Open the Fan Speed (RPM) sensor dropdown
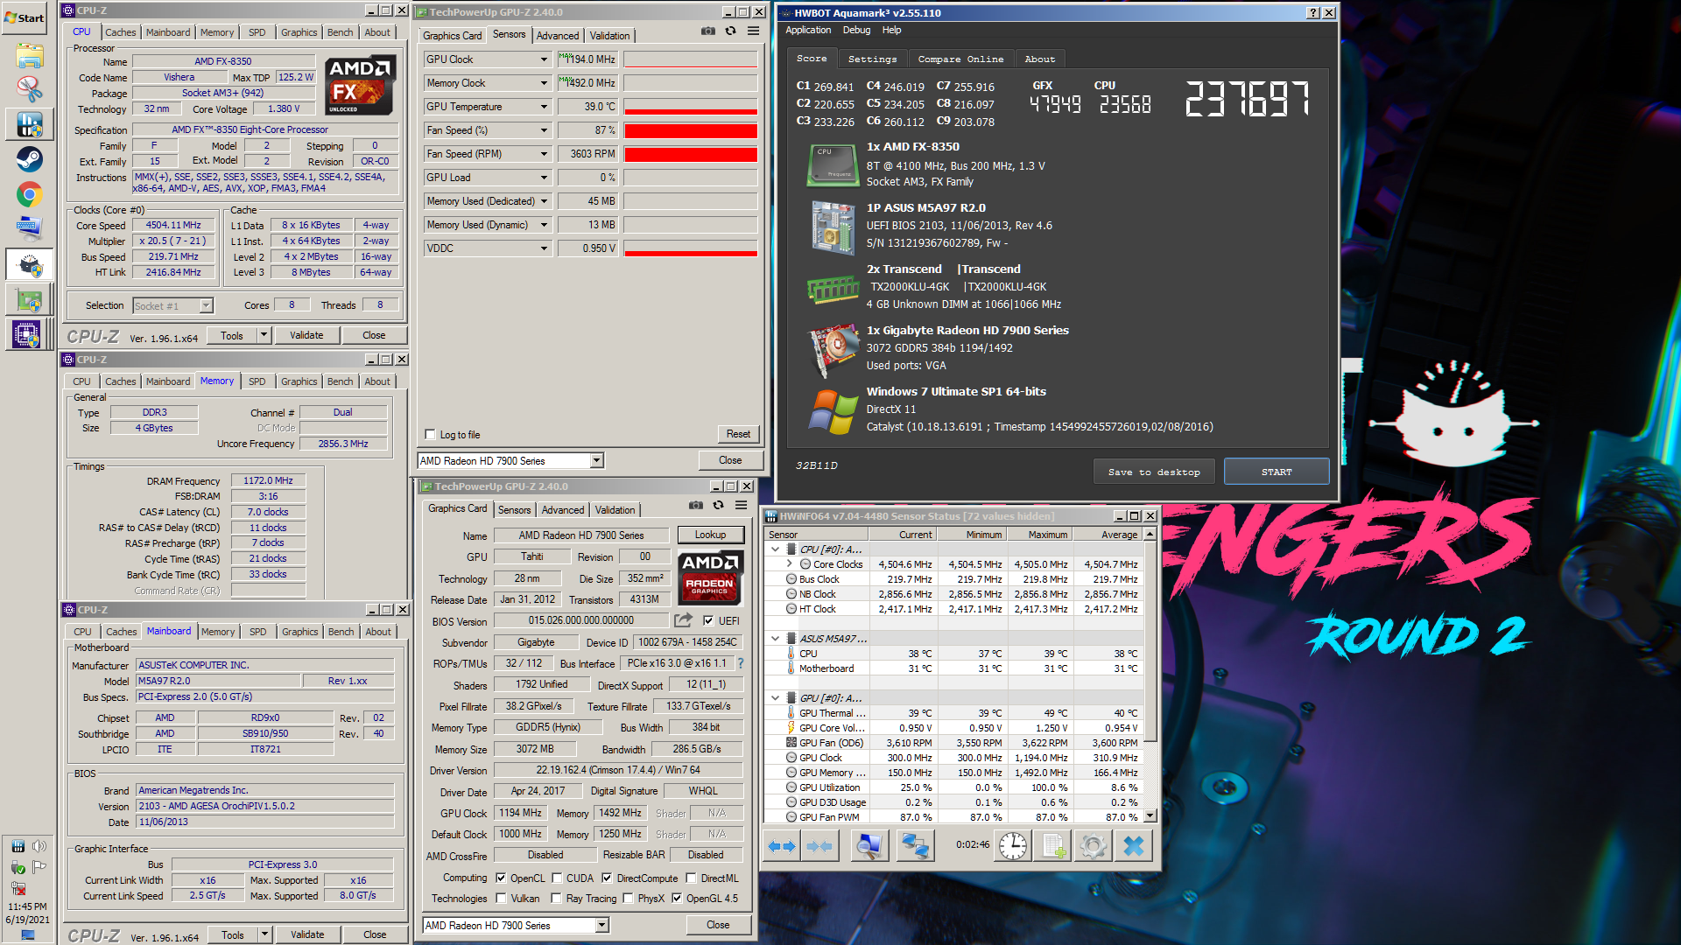This screenshot has height=945, width=1681. (x=544, y=154)
